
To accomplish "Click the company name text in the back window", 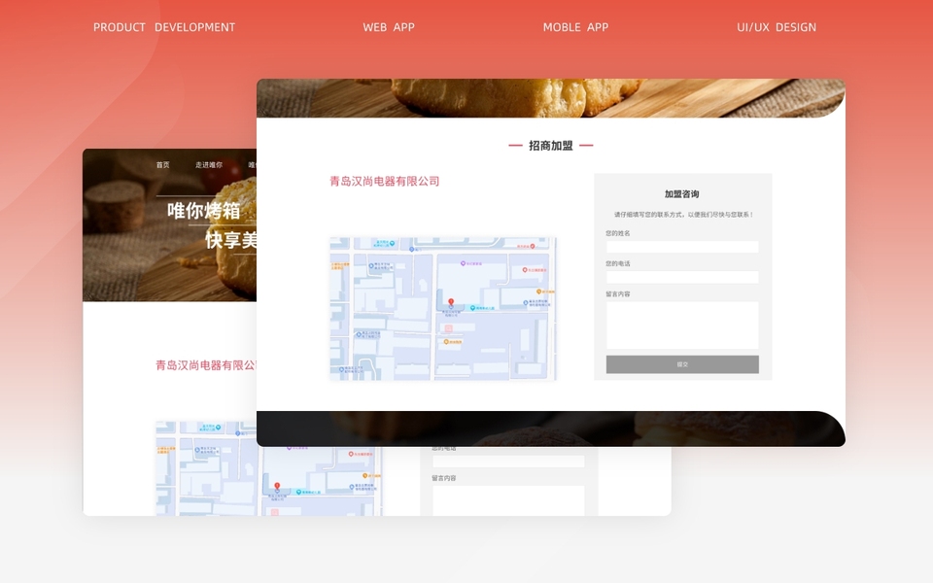I will [206, 365].
